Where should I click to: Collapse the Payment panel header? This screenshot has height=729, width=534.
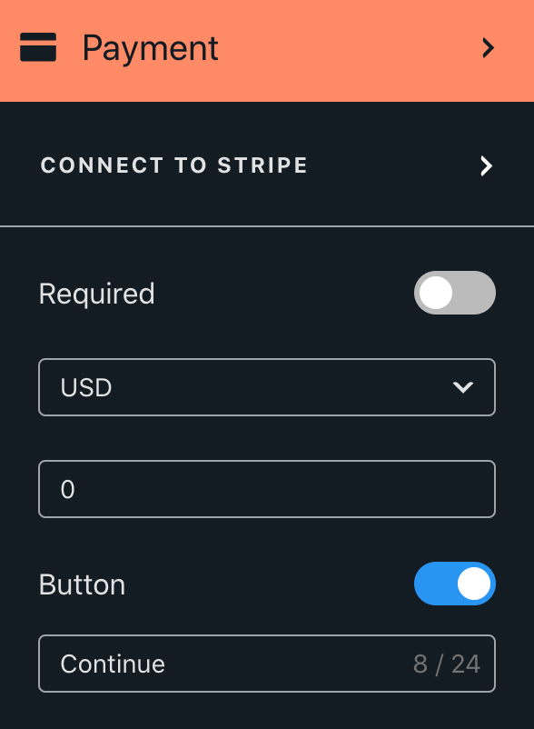267,51
